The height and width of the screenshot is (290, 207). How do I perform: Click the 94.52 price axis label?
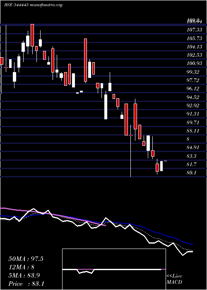point(193,97)
